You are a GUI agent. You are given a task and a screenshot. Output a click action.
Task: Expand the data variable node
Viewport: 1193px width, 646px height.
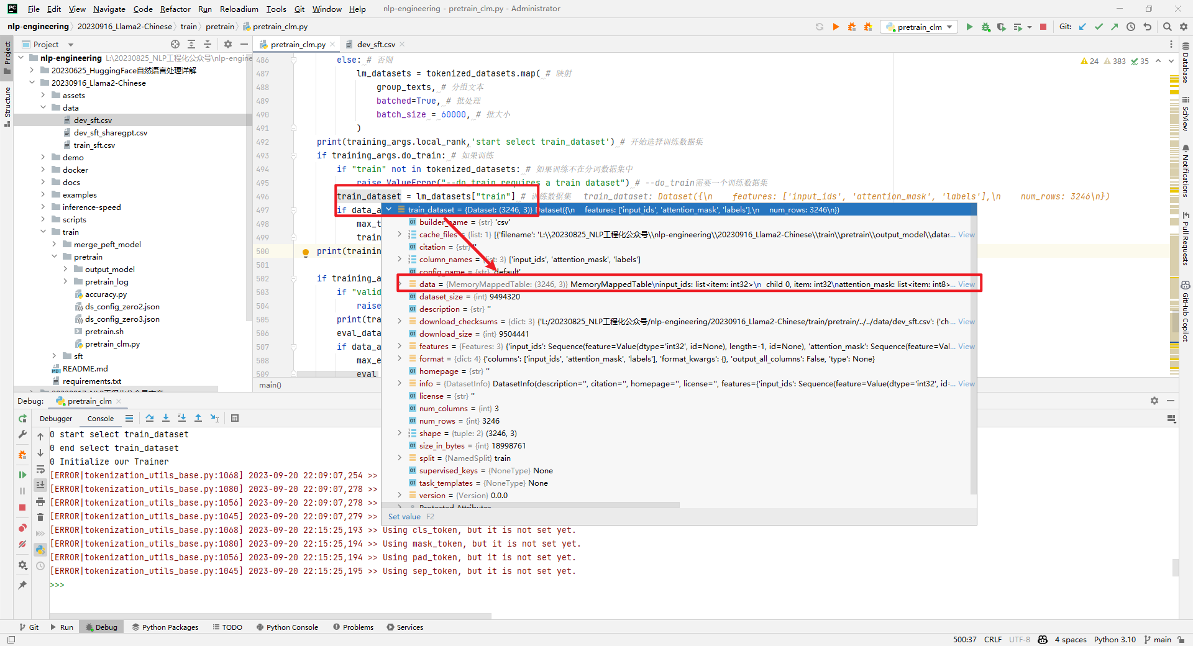pyautogui.click(x=400, y=284)
